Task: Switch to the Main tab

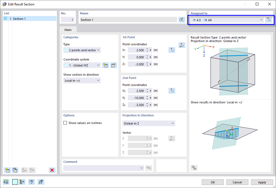Action: (68, 30)
